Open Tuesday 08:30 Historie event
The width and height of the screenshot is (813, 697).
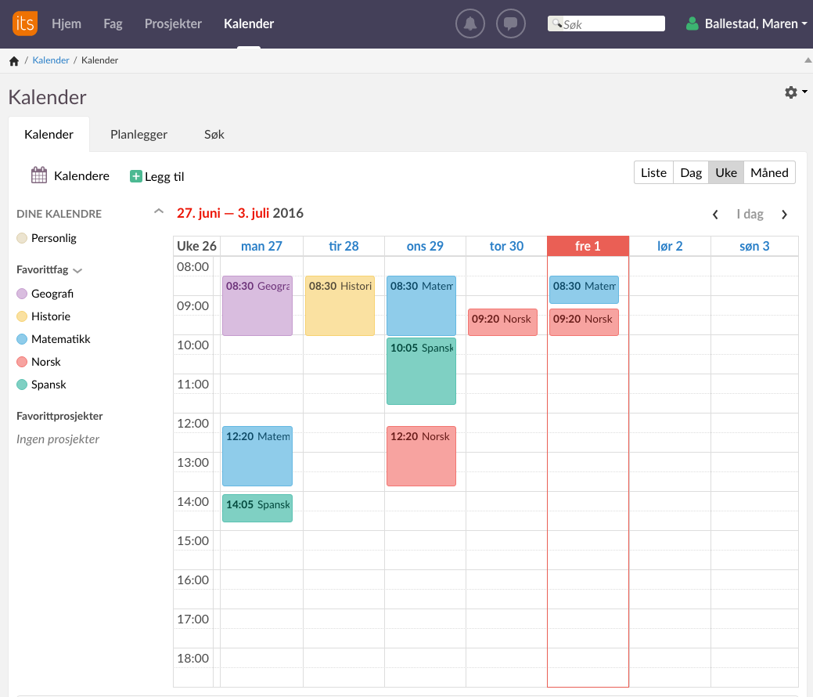pyautogui.click(x=340, y=305)
